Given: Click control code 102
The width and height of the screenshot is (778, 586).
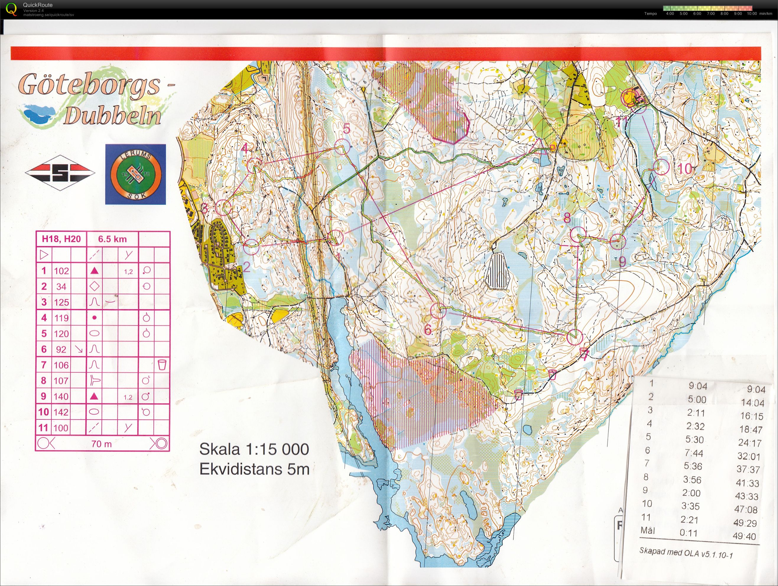Looking at the screenshot, I should [61, 271].
